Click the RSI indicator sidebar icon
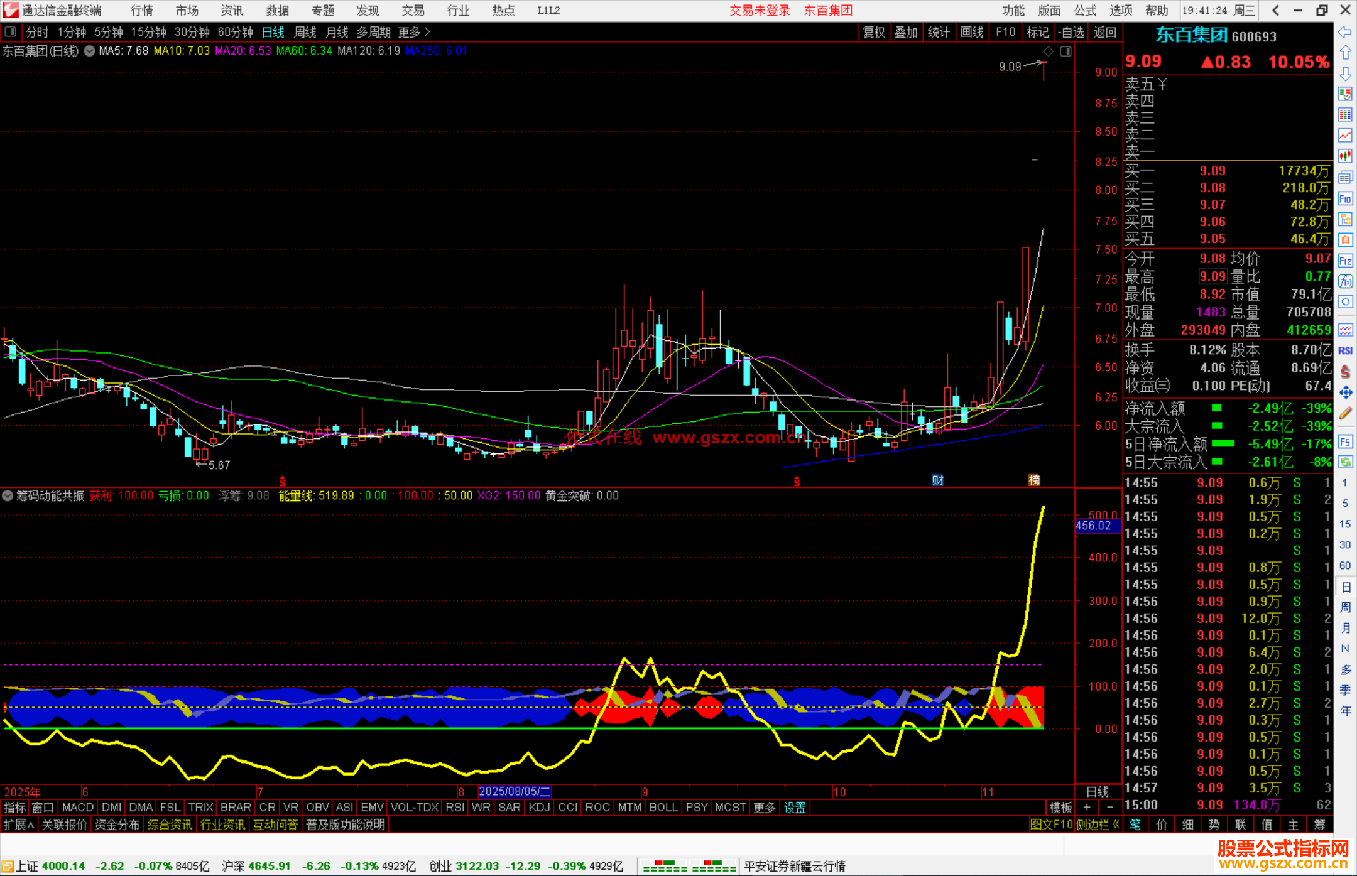Screen dimensions: 1357x876 1345,350
